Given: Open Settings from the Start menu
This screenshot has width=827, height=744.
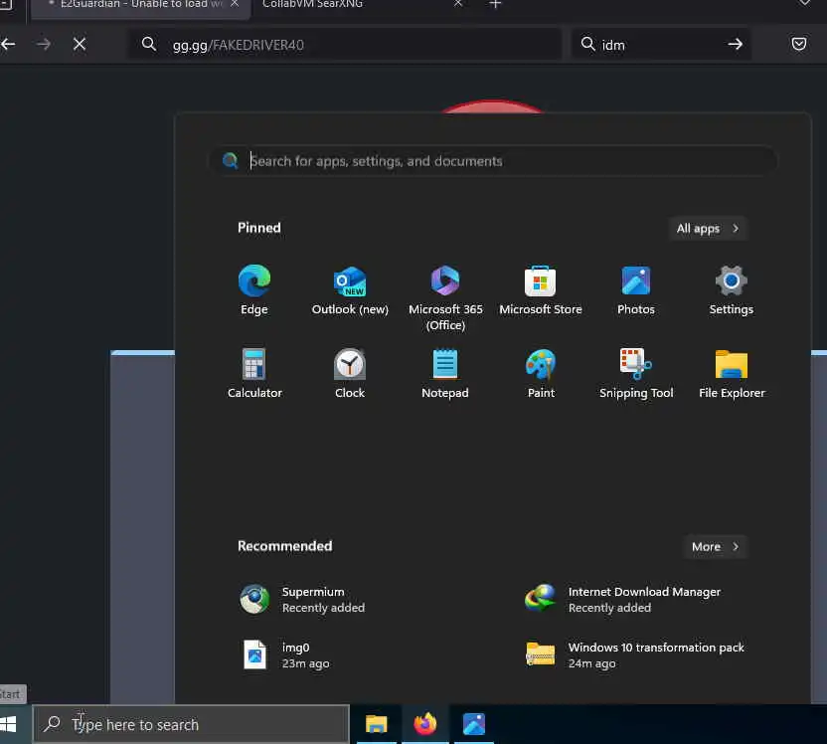Looking at the screenshot, I should pos(731,290).
